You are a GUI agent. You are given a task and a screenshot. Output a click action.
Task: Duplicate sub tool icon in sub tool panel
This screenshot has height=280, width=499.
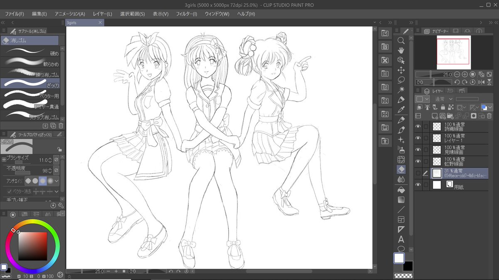(53, 126)
